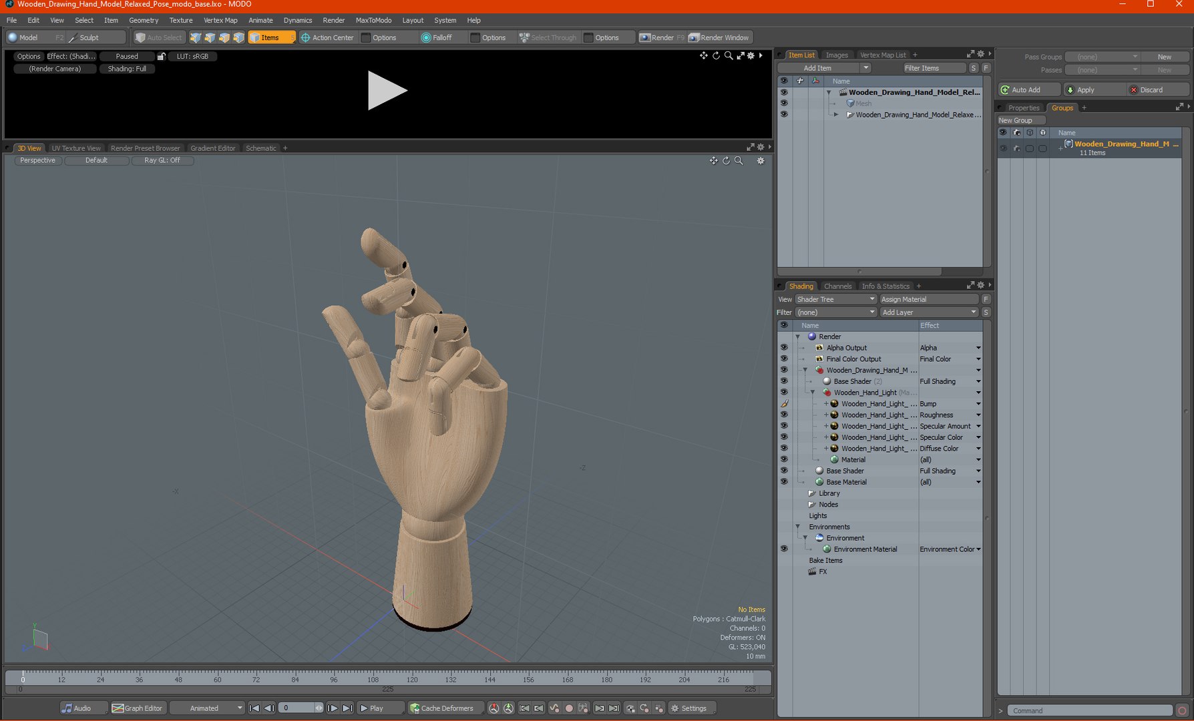The image size is (1194, 721).
Task: Open the Audio settings
Action: (x=83, y=708)
